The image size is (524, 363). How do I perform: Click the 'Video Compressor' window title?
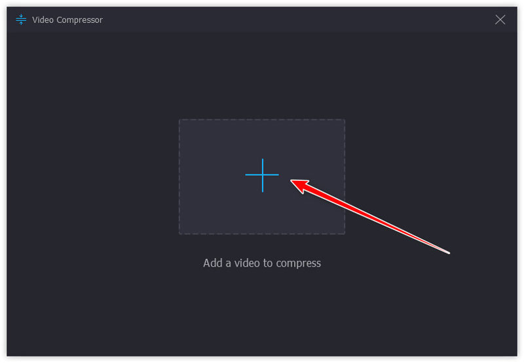pyautogui.click(x=67, y=20)
